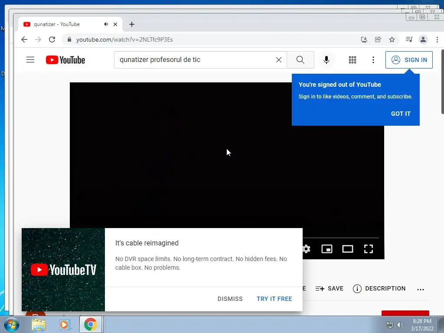This screenshot has width=444, height=333.
Task: Select Chrome in the taskbar
Action: (x=90, y=324)
